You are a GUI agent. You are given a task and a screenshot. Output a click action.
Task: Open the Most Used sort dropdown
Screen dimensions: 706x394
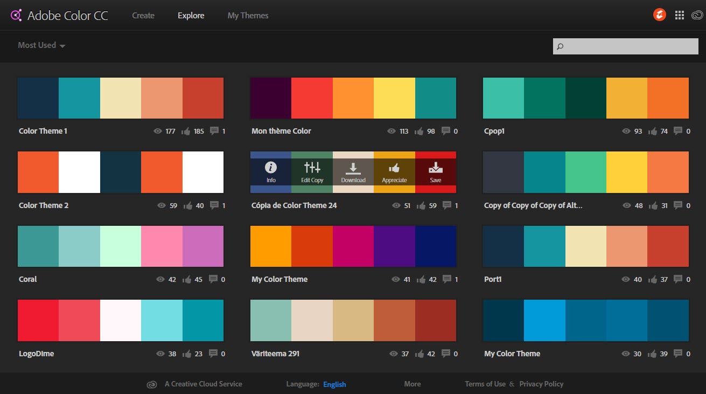tap(41, 45)
